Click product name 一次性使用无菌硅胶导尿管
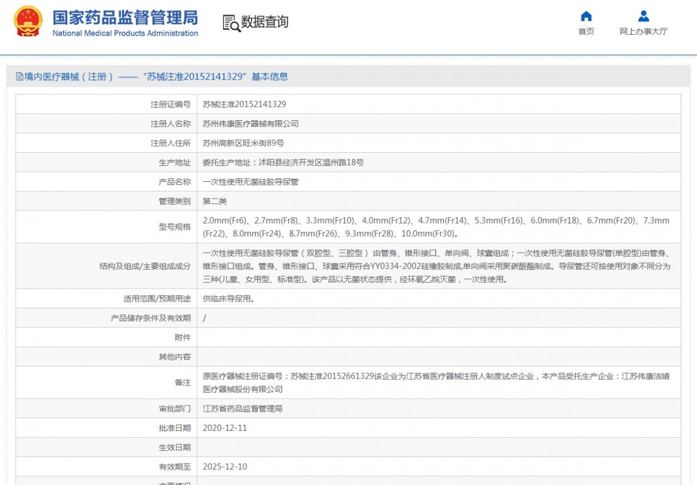The height and width of the screenshot is (485, 697). click(x=250, y=182)
